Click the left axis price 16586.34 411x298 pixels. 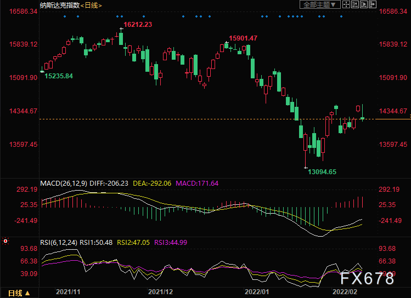coord(24,12)
